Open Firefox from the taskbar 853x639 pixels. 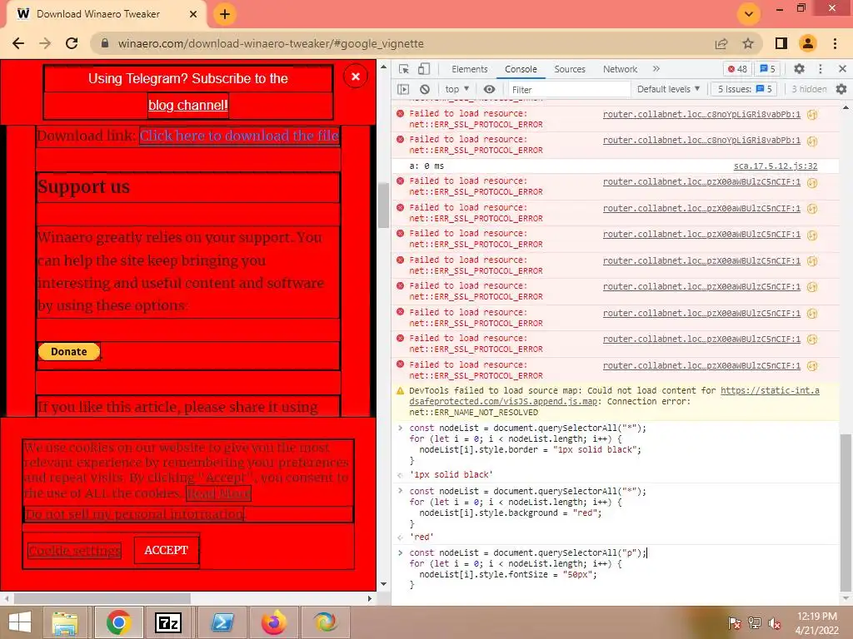[x=274, y=622]
